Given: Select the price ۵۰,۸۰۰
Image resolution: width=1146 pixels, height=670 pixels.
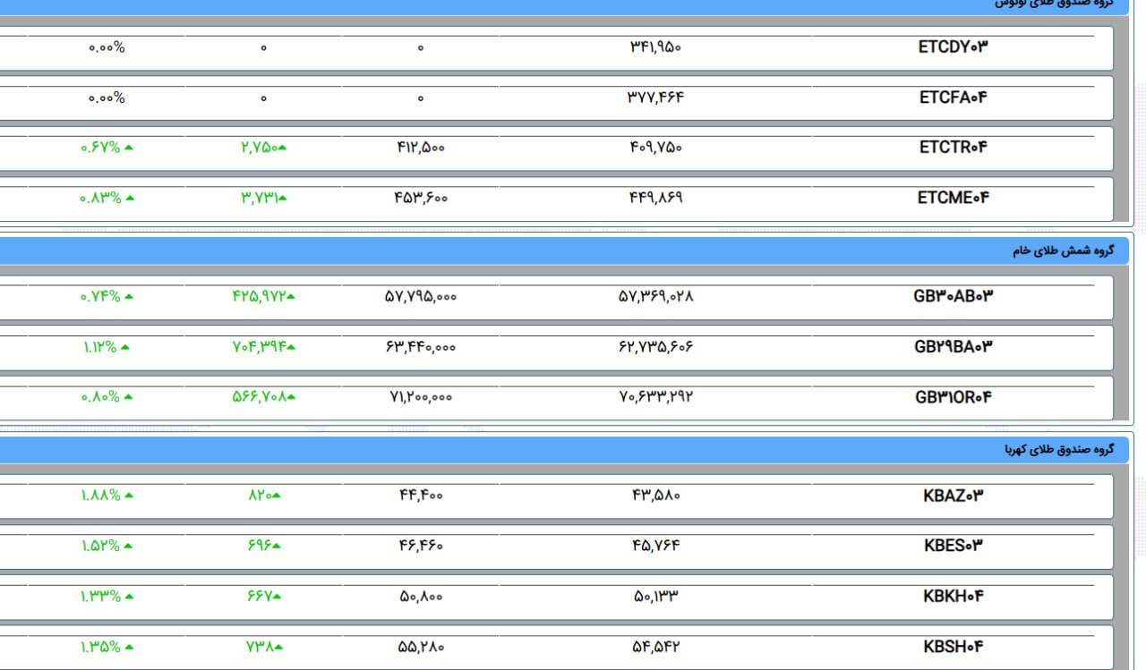Looking at the screenshot, I should click(x=421, y=596).
